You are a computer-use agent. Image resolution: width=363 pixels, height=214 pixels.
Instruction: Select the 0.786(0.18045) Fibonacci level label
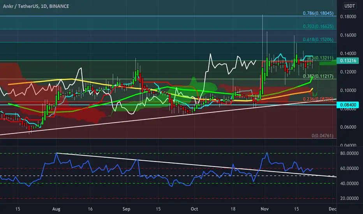click(x=318, y=13)
